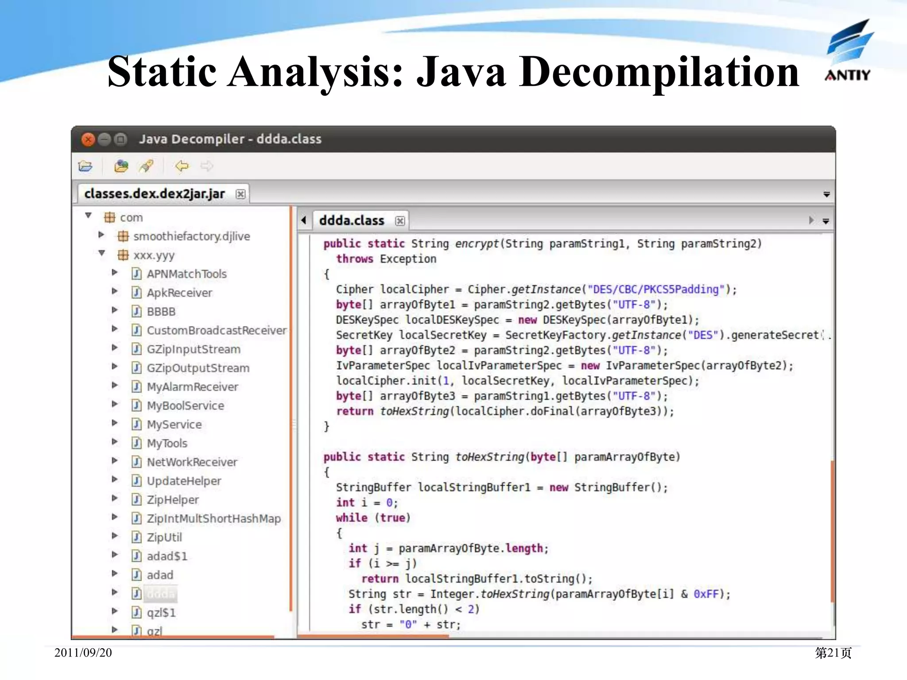Expand the CustomBroadcastReceiver class node
Viewport: 907px width, 680px height.
(115, 328)
